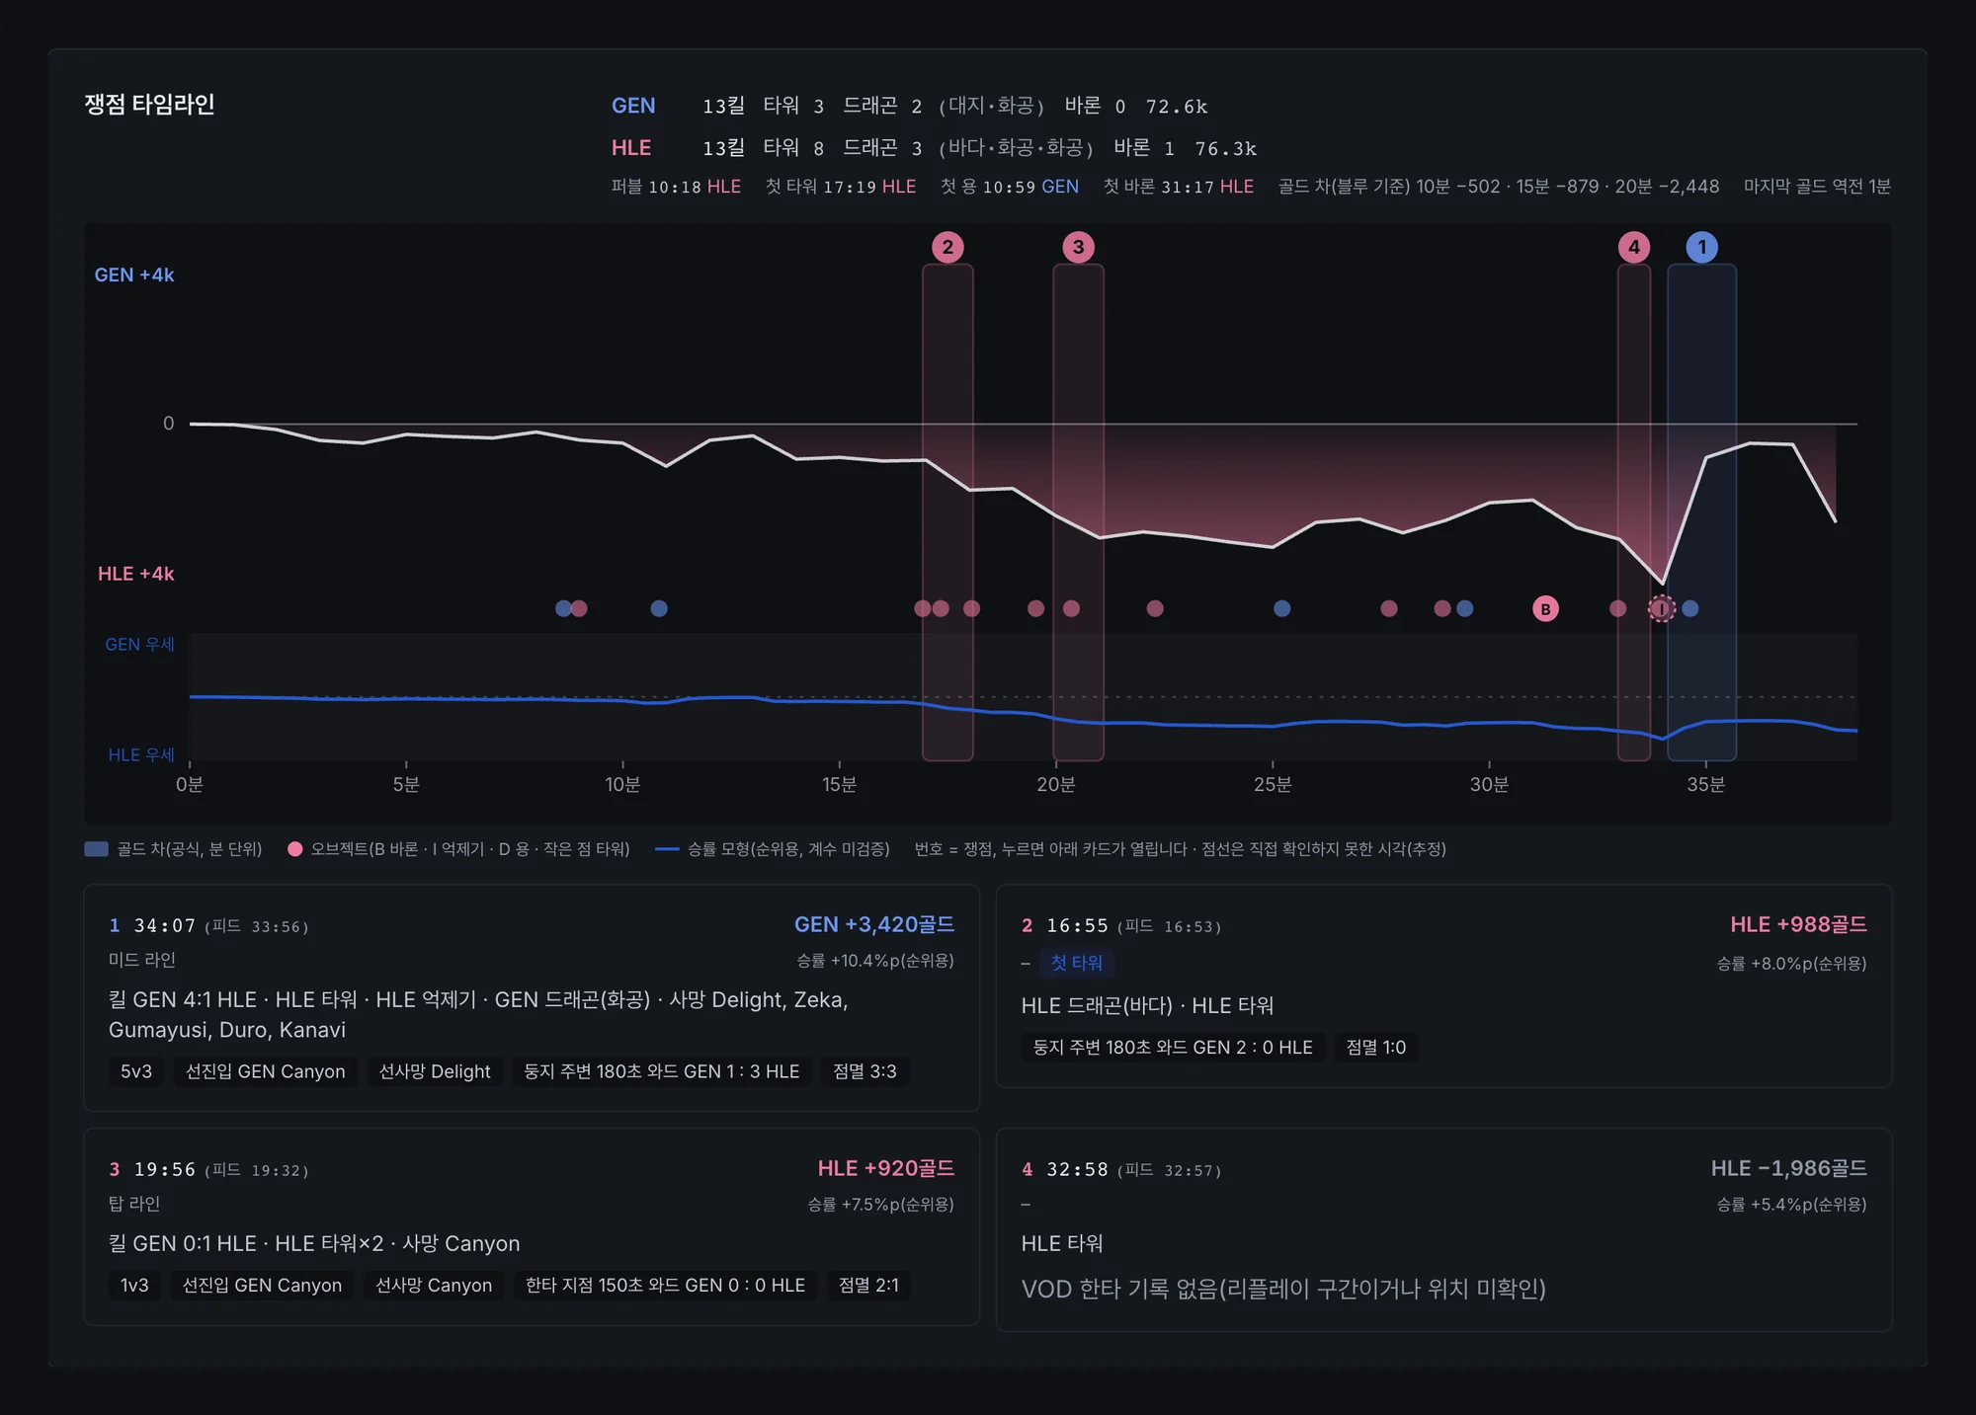Click the 'GEN +3,420골드' value
The width and height of the screenshot is (1976, 1415).
874,924
